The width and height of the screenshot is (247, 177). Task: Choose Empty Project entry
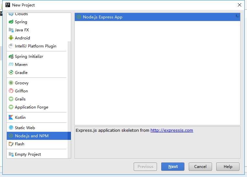tap(37, 154)
